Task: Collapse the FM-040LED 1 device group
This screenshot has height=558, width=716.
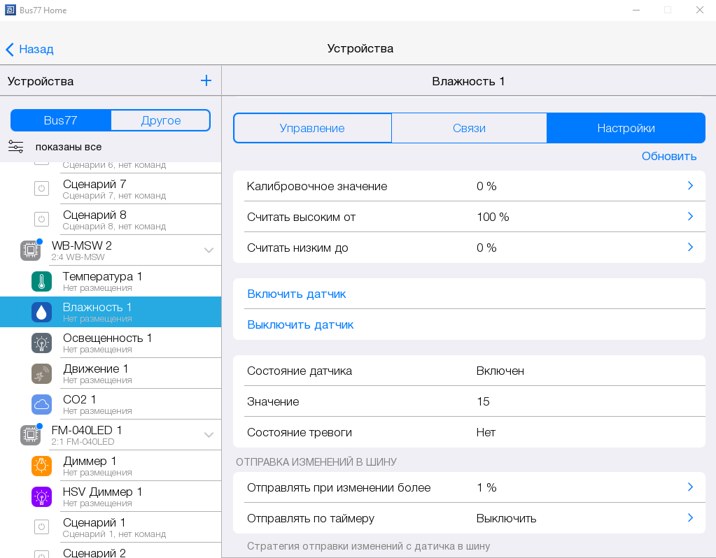Action: pyautogui.click(x=209, y=435)
